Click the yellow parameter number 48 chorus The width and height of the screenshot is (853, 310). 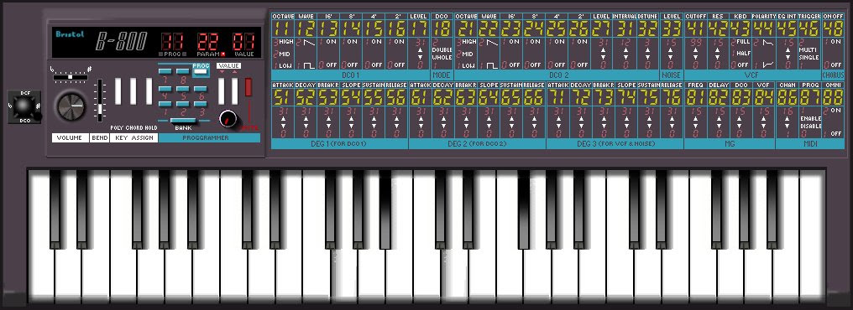point(833,28)
